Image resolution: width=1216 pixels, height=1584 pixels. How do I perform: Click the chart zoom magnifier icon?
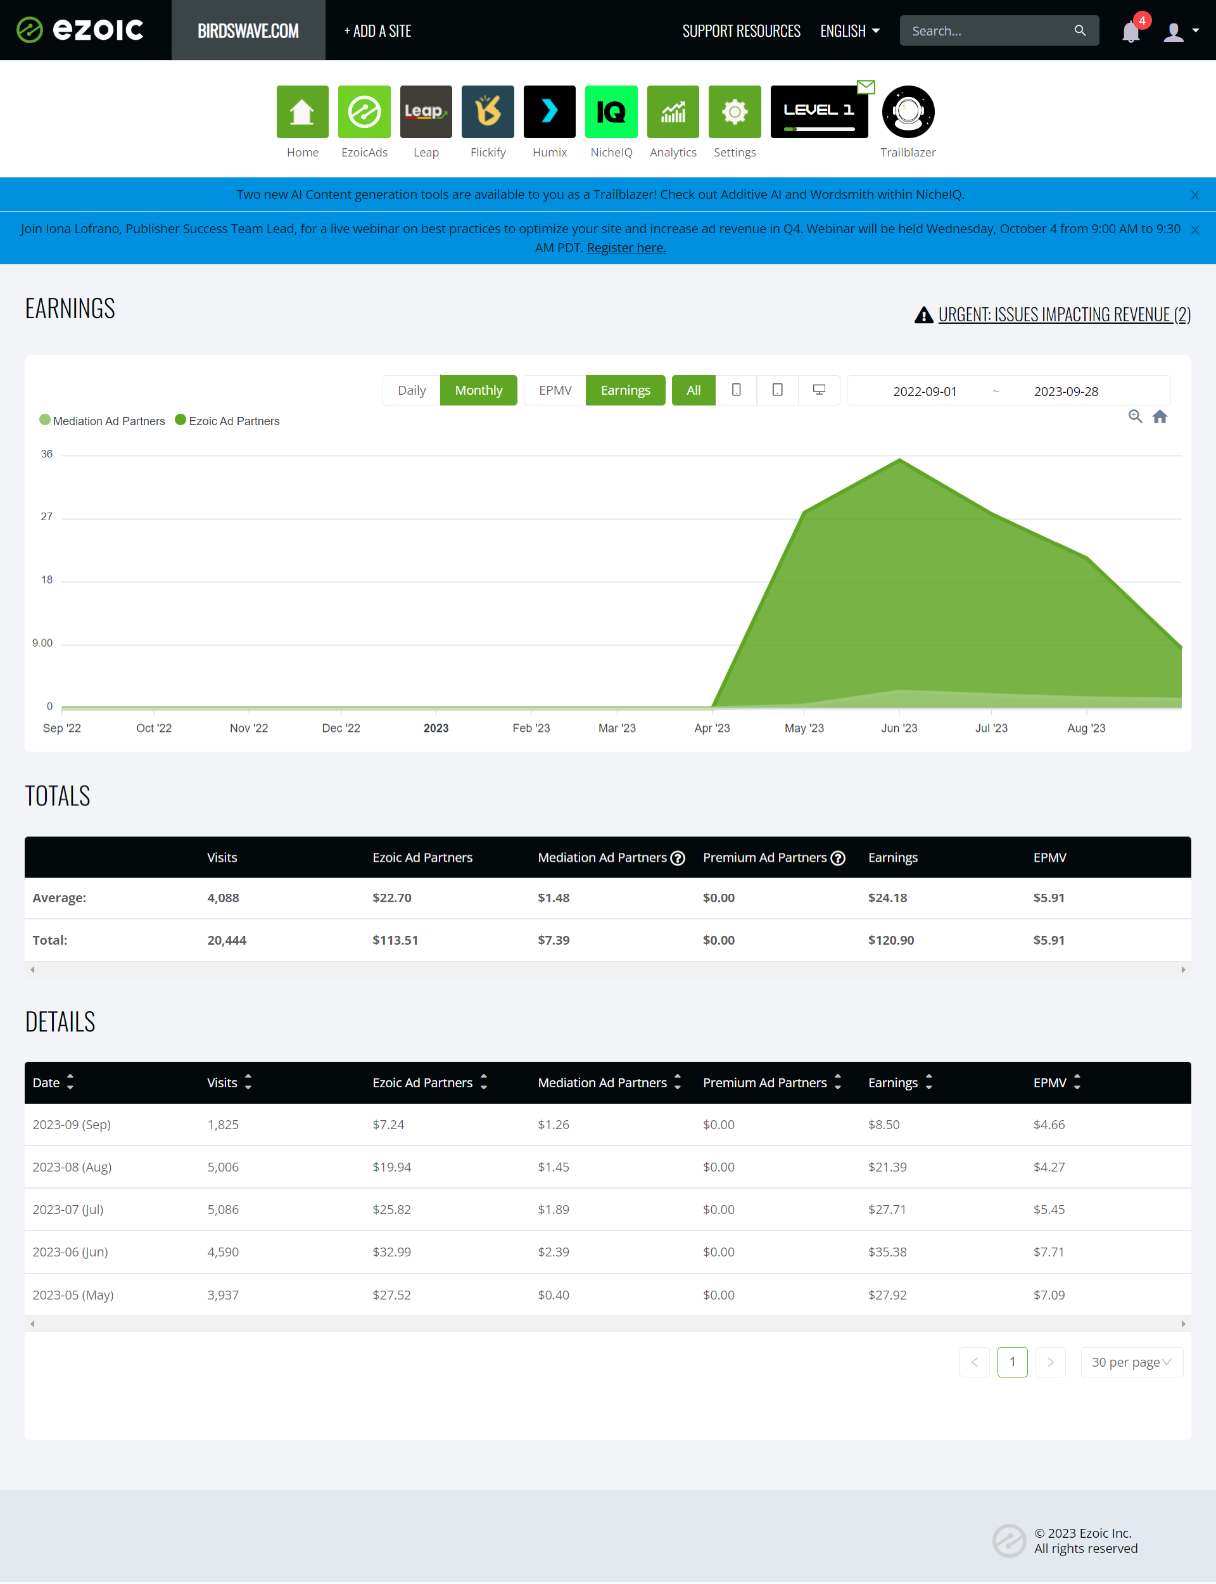pos(1135,416)
